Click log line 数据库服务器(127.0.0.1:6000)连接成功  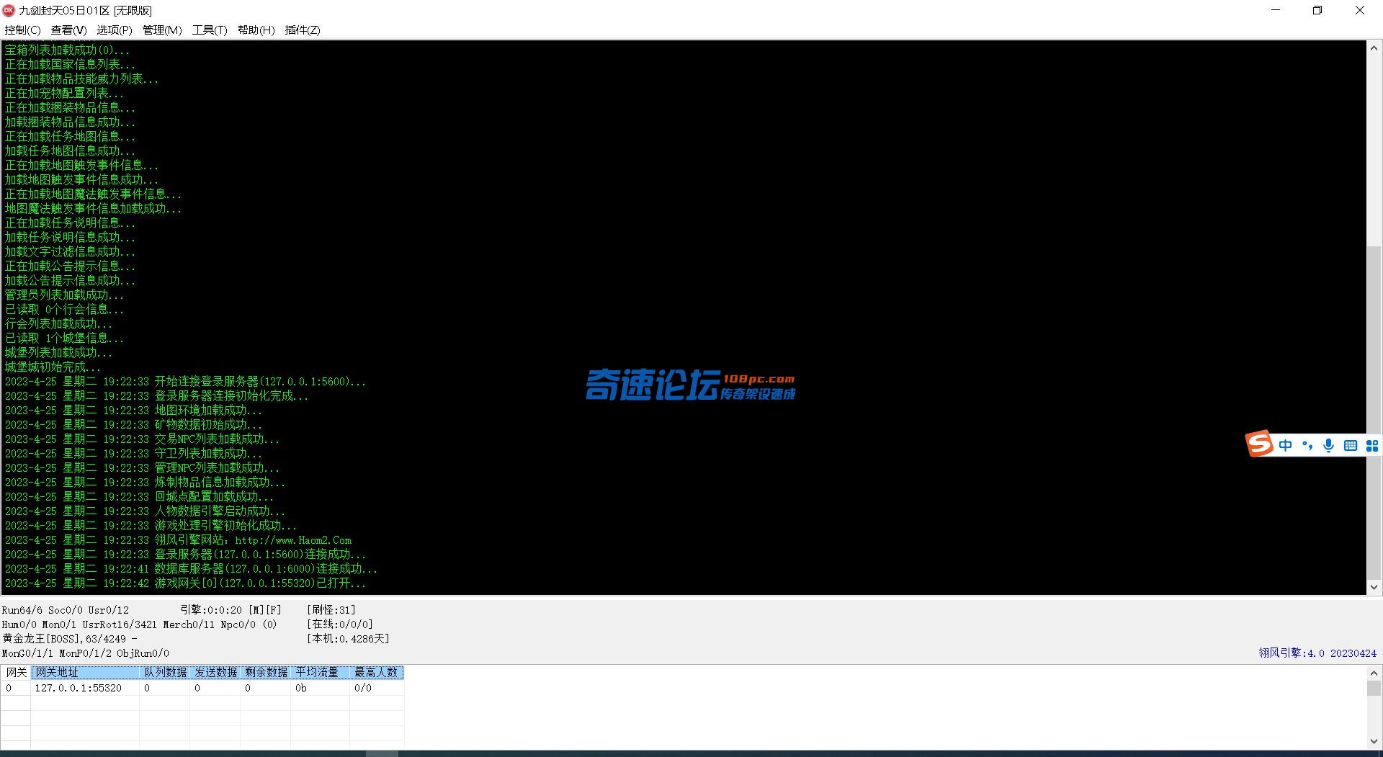[191, 569]
